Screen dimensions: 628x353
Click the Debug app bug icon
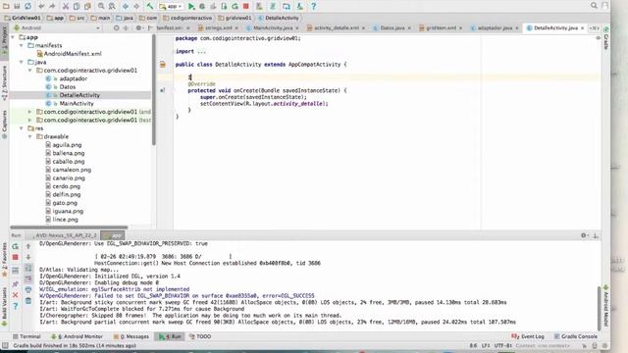[202, 6]
